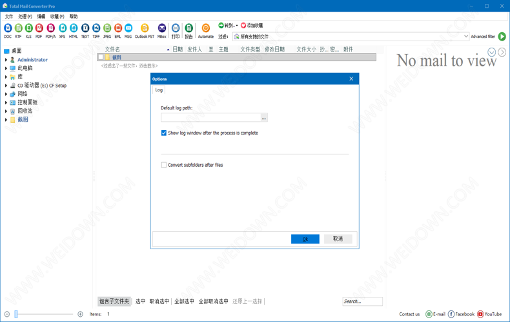Click the zoom slider handle
The height and width of the screenshot is (322, 510).
(16, 314)
